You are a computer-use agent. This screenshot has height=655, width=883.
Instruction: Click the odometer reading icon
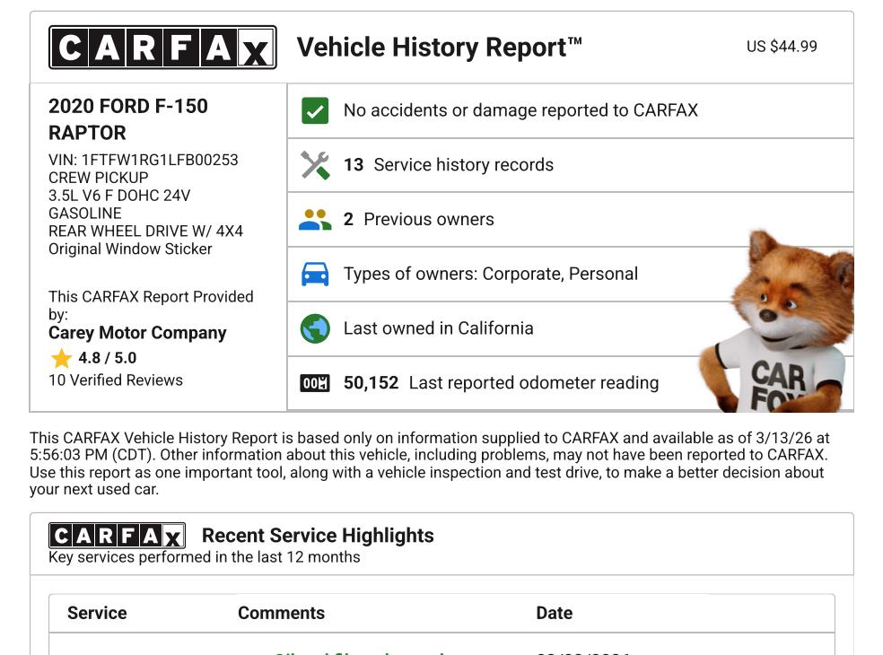(315, 383)
